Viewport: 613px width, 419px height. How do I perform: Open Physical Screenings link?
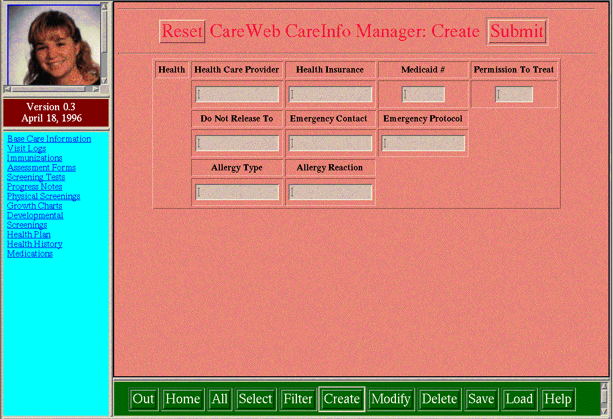(x=43, y=196)
